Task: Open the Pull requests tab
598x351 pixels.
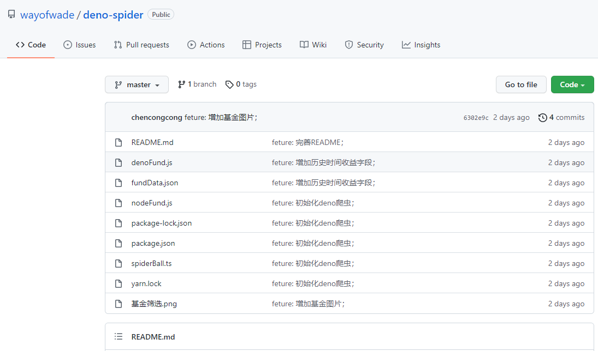Action: click(141, 45)
